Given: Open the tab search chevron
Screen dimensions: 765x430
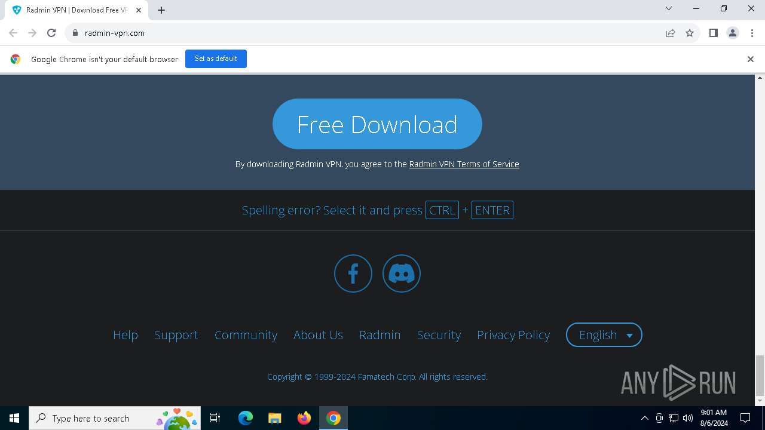Looking at the screenshot, I should click(669, 8).
